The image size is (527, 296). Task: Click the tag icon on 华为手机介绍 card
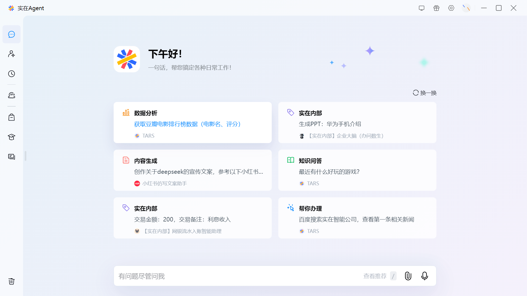(291, 112)
